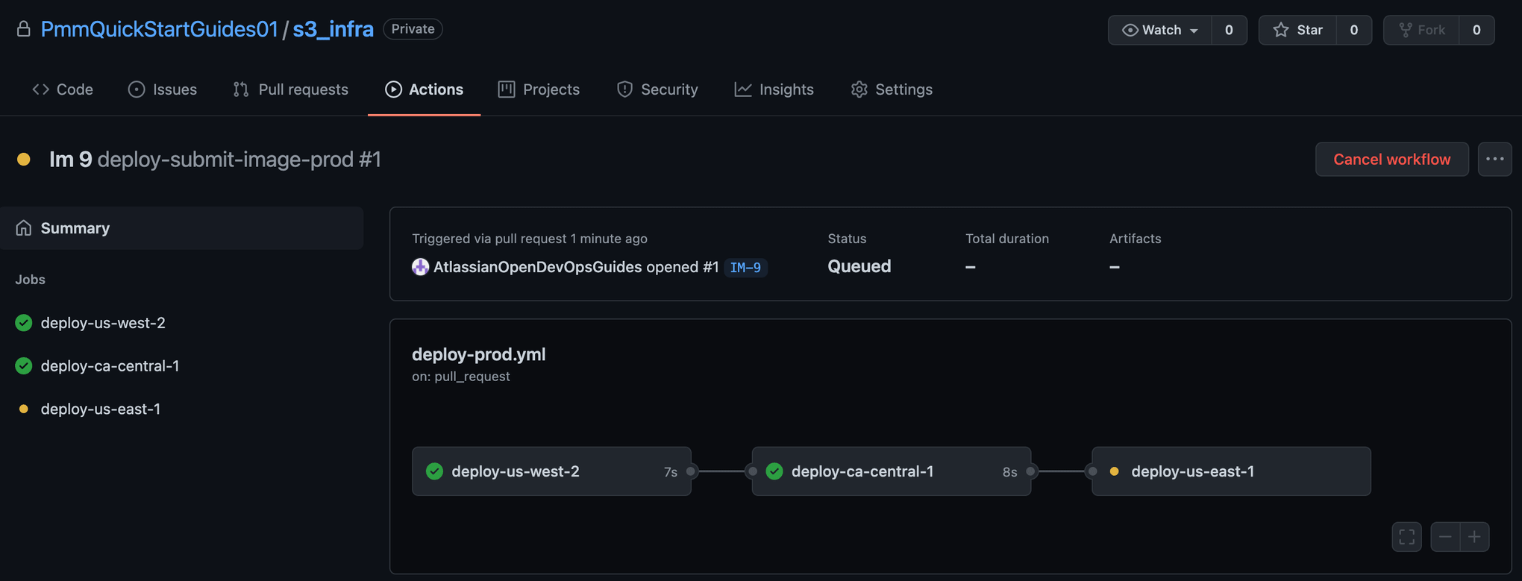Click the Fork button
Viewport: 1522px width, 581px height.
[1421, 30]
